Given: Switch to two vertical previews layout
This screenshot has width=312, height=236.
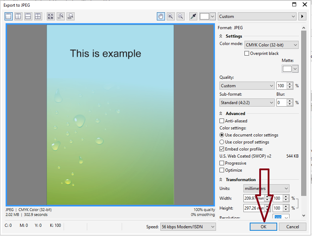Looking at the screenshot, I should (x=18, y=16).
